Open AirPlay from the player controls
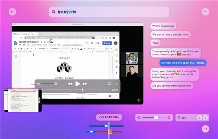 110,83
